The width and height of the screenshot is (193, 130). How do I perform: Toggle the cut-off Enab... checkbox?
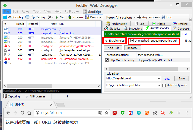pos(183,41)
